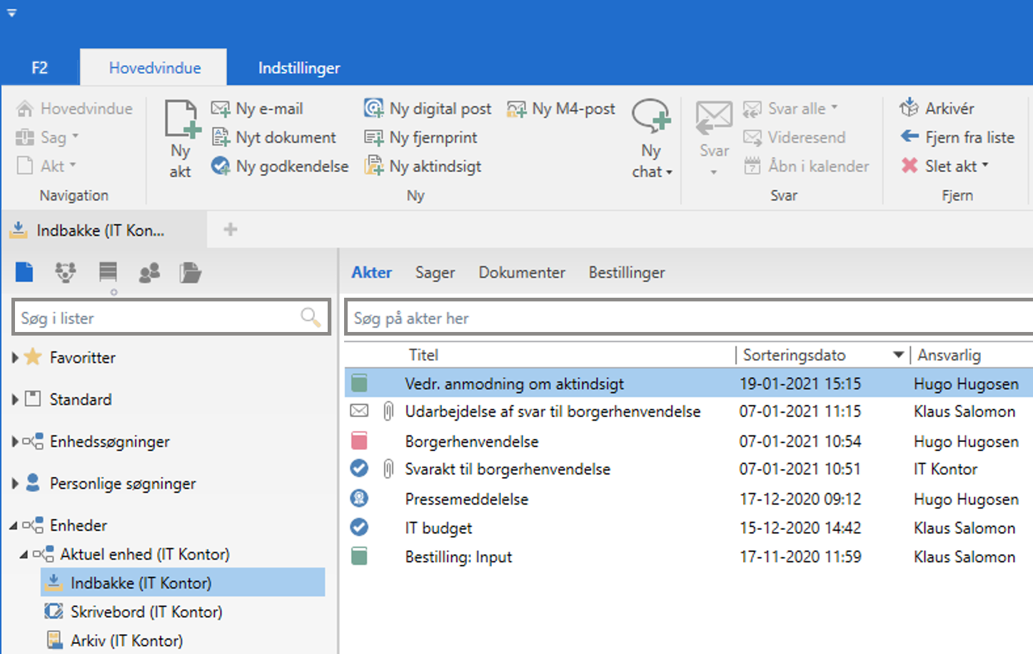Select the Hovedvindue ribbon tab
The image size is (1033, 654).
pos(154,68)
